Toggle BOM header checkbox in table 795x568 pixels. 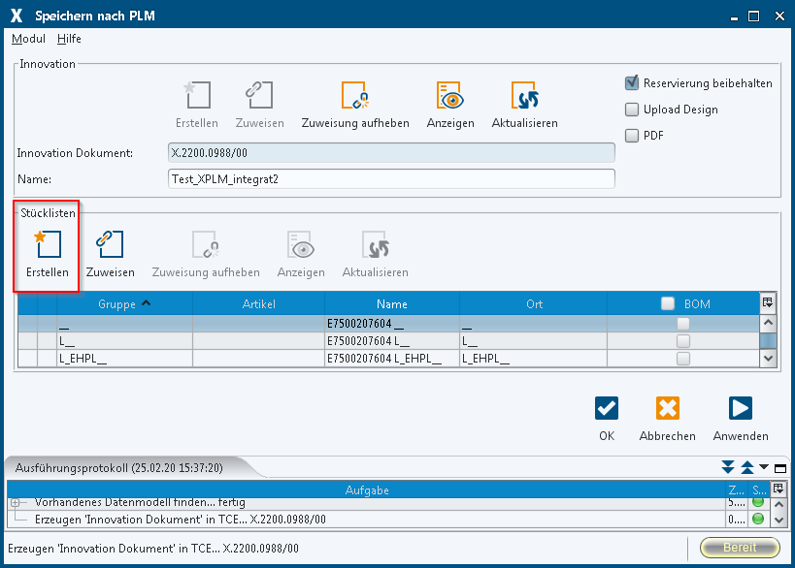(668, 304)
